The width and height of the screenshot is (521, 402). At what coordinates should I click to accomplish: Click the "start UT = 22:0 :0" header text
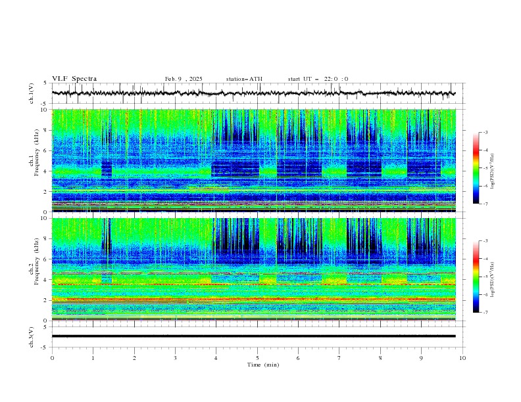click(318, 79)
